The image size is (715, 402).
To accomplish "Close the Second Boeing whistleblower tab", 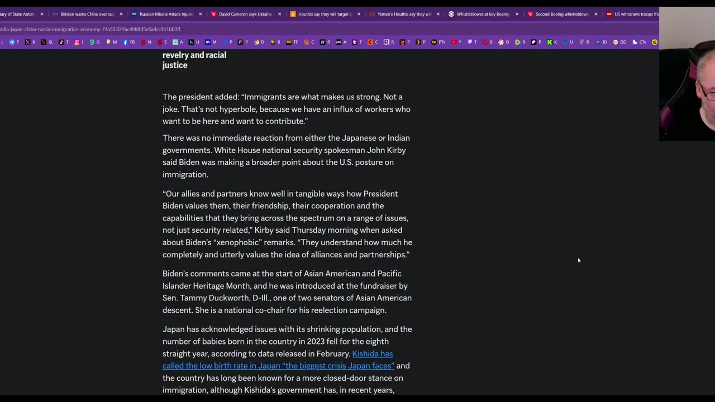I will click(596, 14).
